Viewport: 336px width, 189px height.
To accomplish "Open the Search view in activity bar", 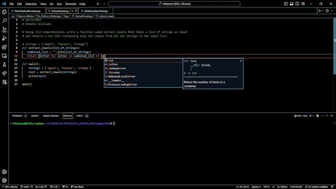I will click(x=4, y=20).
